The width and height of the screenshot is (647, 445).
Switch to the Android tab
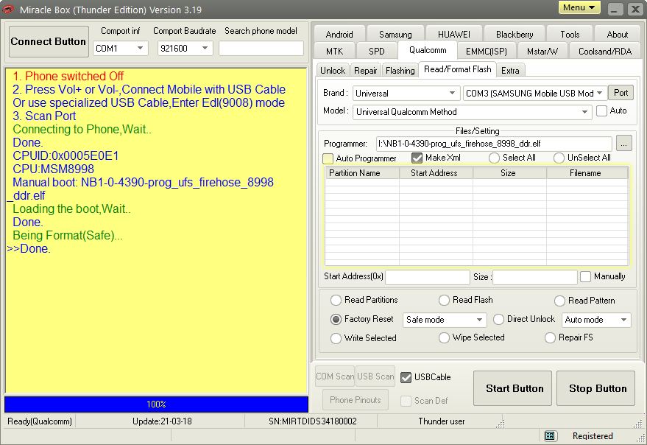[339, 35]
